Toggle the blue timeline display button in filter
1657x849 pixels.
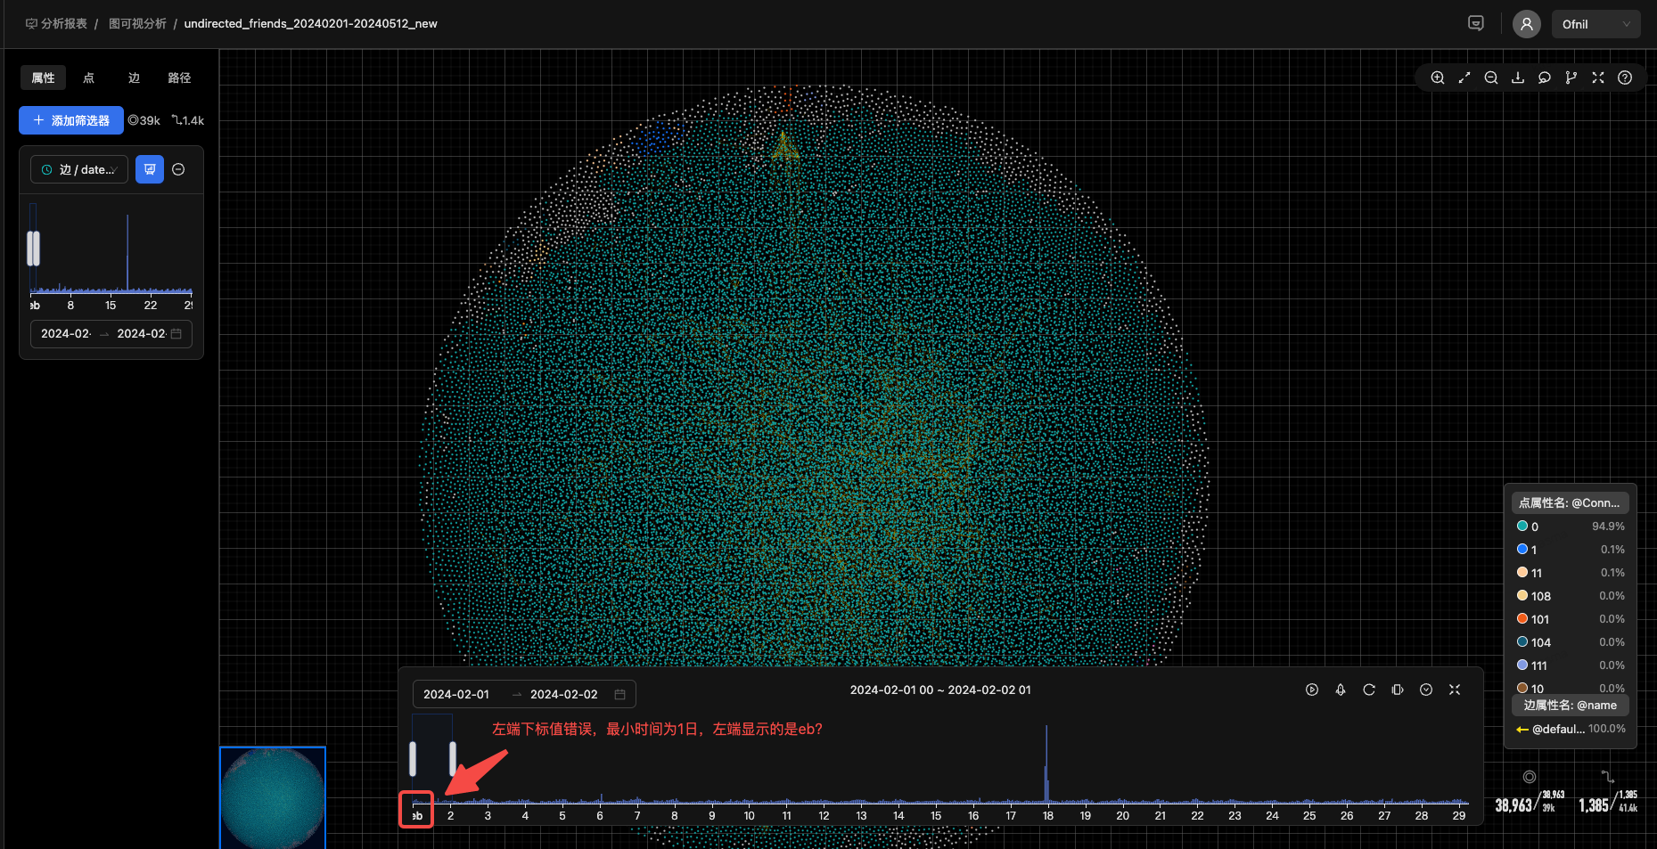coord(150,169)
